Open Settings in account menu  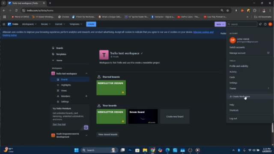233,83
